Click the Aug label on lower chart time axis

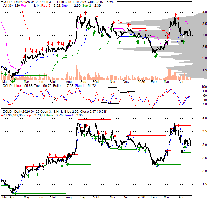point(69,197)
